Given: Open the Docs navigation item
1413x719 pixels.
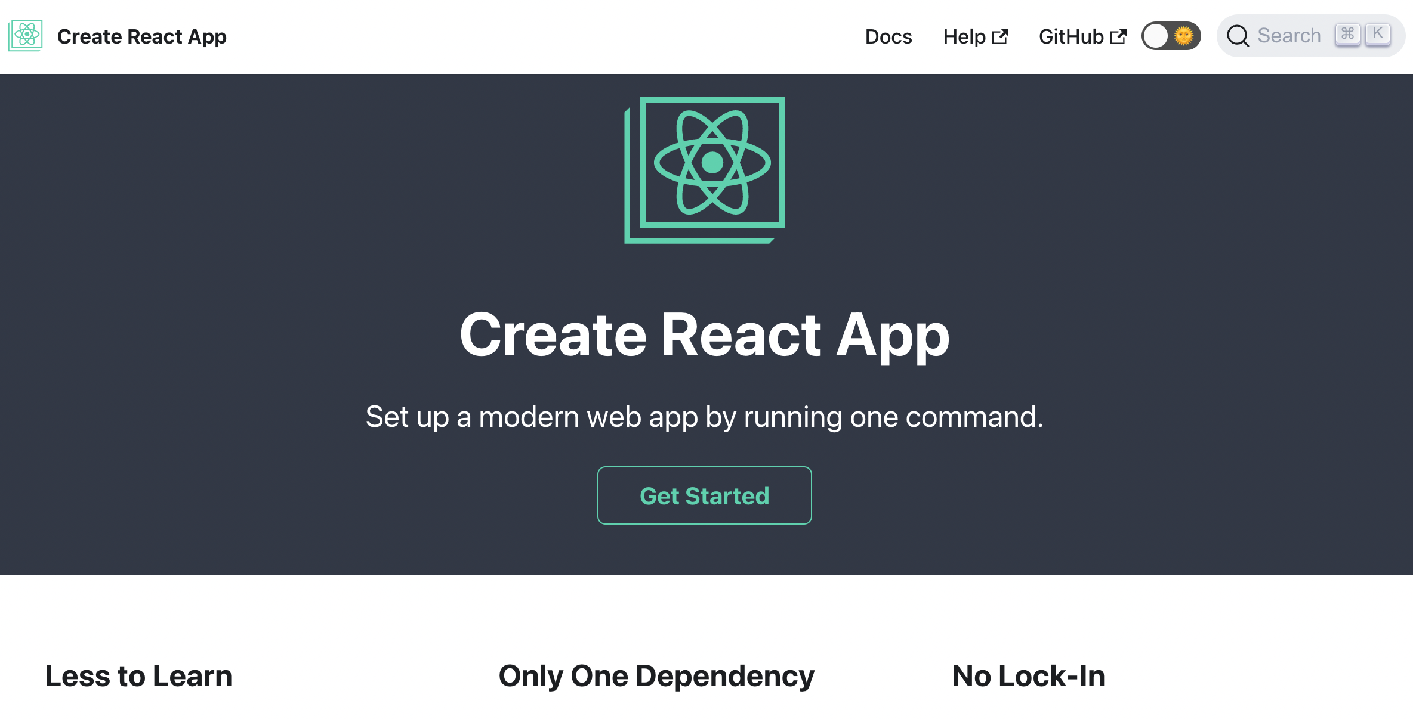Looking at the screenshot, I should click(x=888, y=37).
